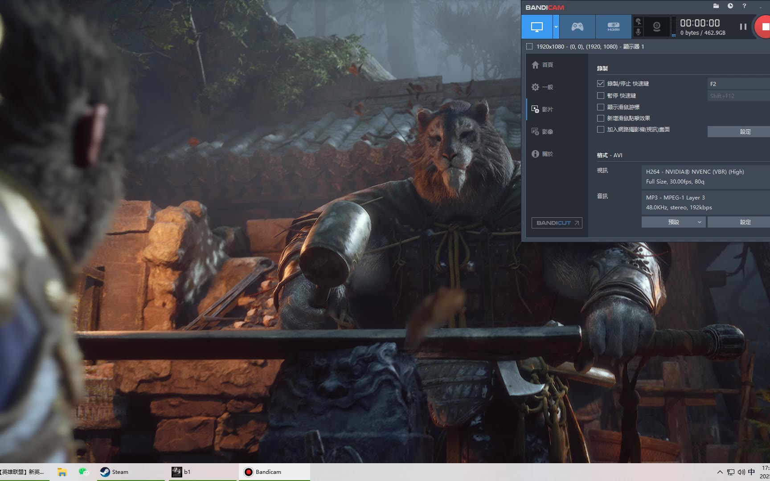Screen dimensions: 770x481
Task: Toggle mouse cursor overlay icon in toolbar
Action: [x=639, y=21]
